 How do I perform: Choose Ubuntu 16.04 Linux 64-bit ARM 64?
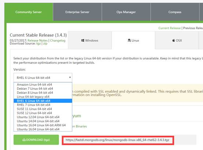click(x=43, y=125)
